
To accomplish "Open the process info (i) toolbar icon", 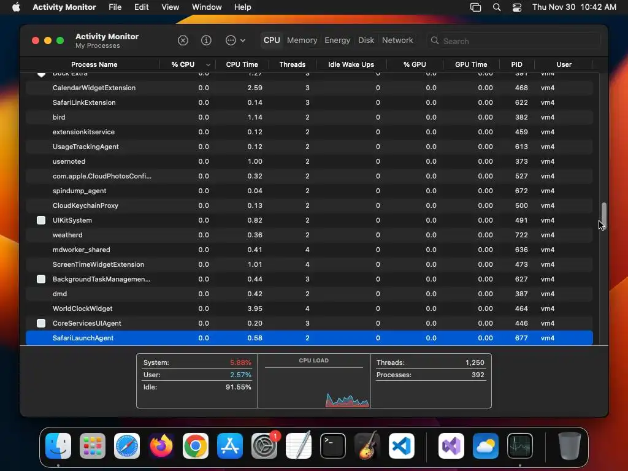I will 206,40.
